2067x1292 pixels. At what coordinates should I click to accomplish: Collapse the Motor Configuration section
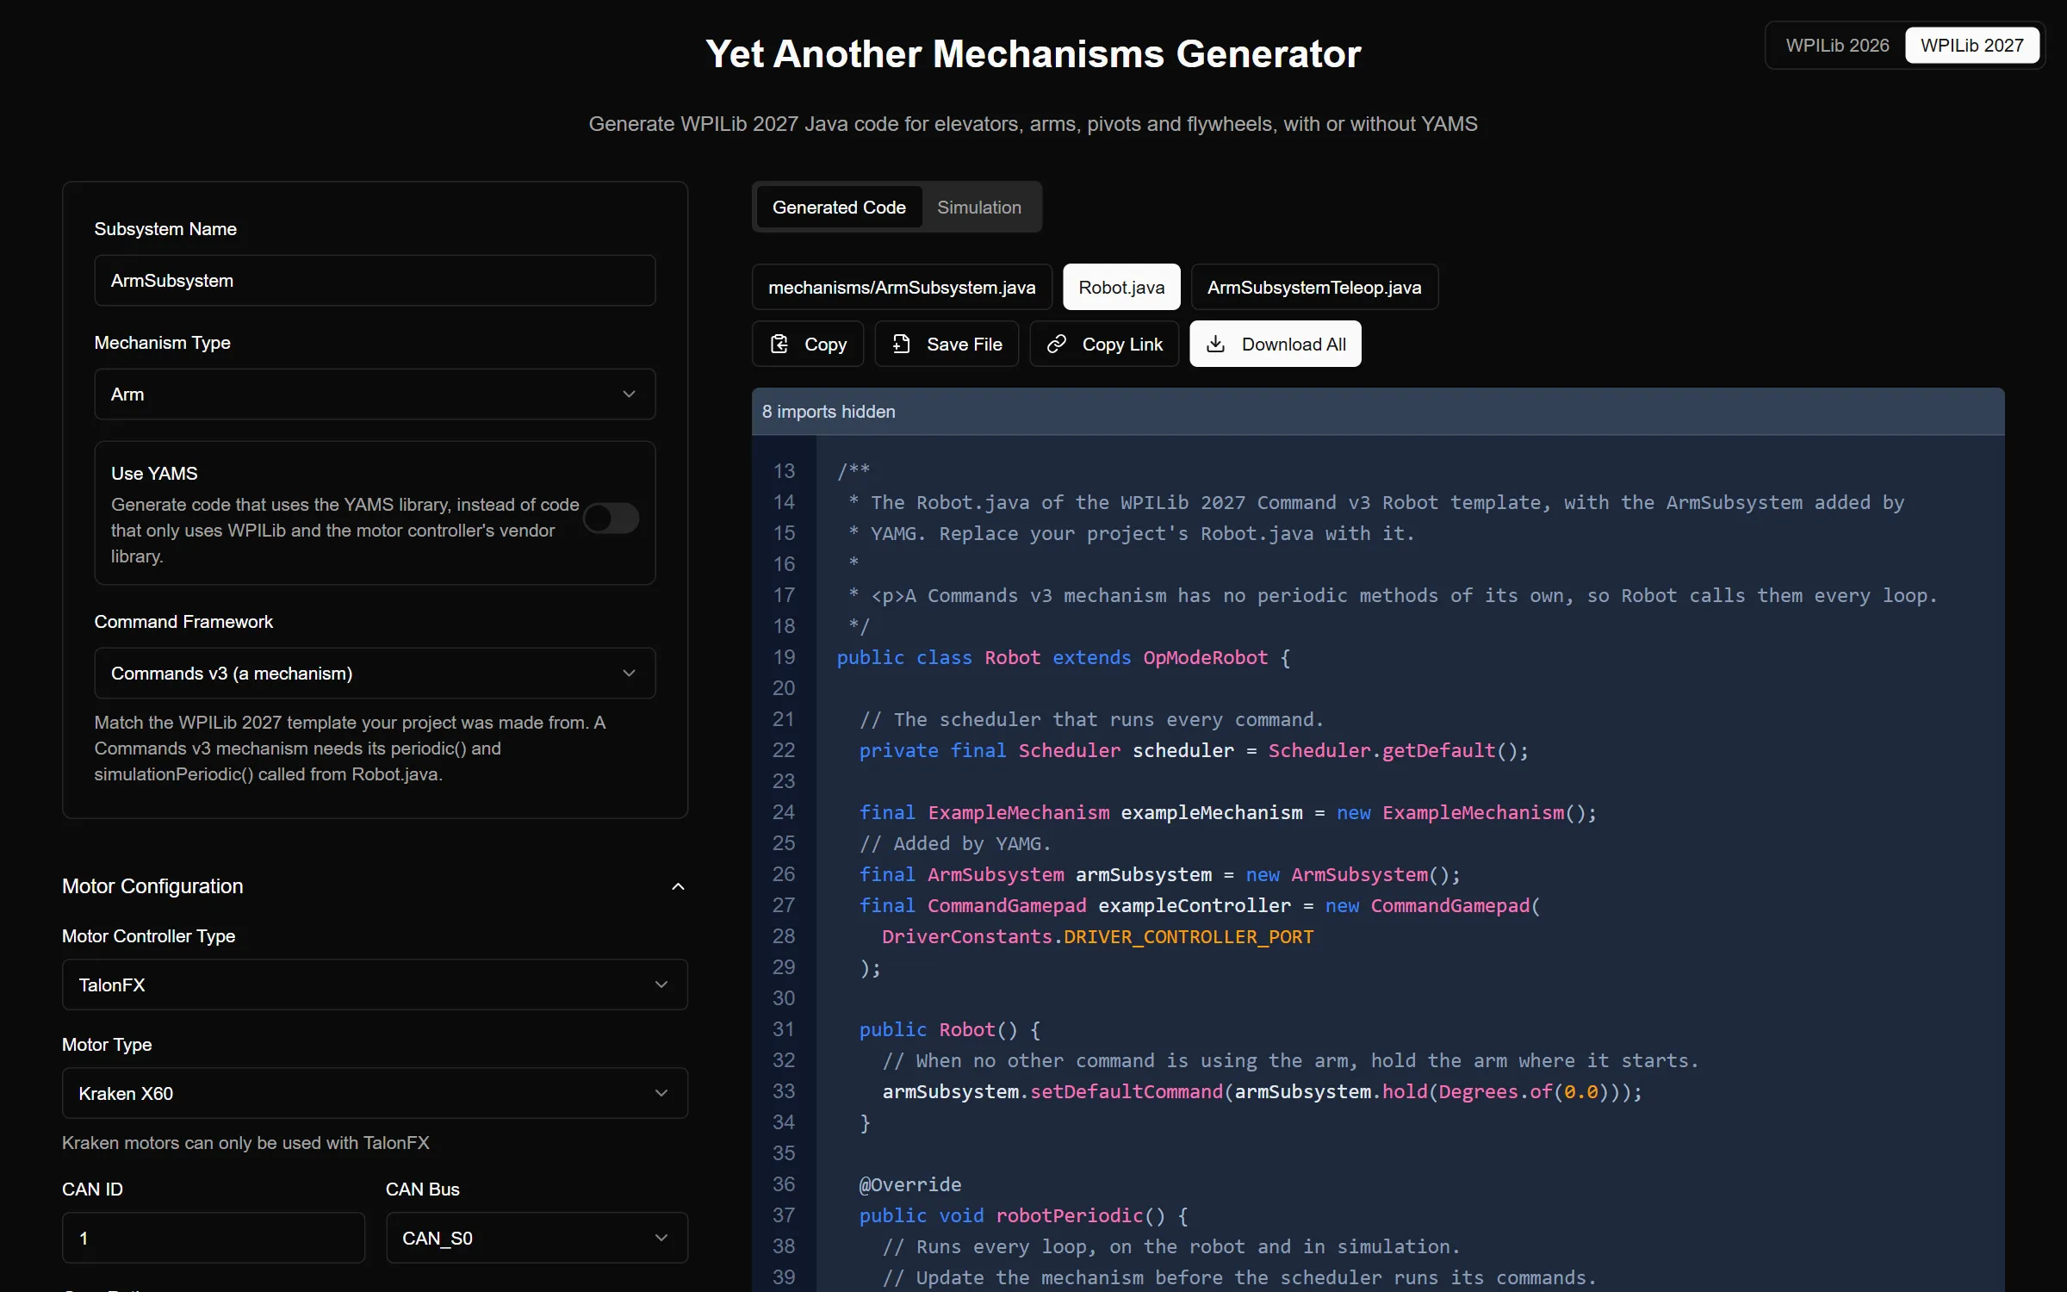pyautogui.click(x=375, y=886)
